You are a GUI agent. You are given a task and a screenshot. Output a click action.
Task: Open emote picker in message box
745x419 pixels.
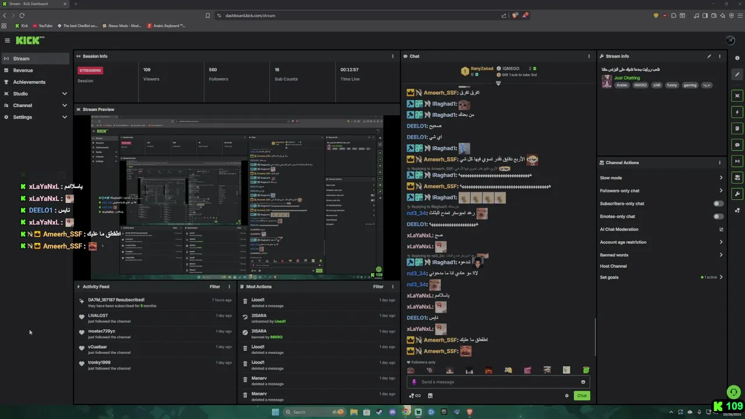[583, 382]
